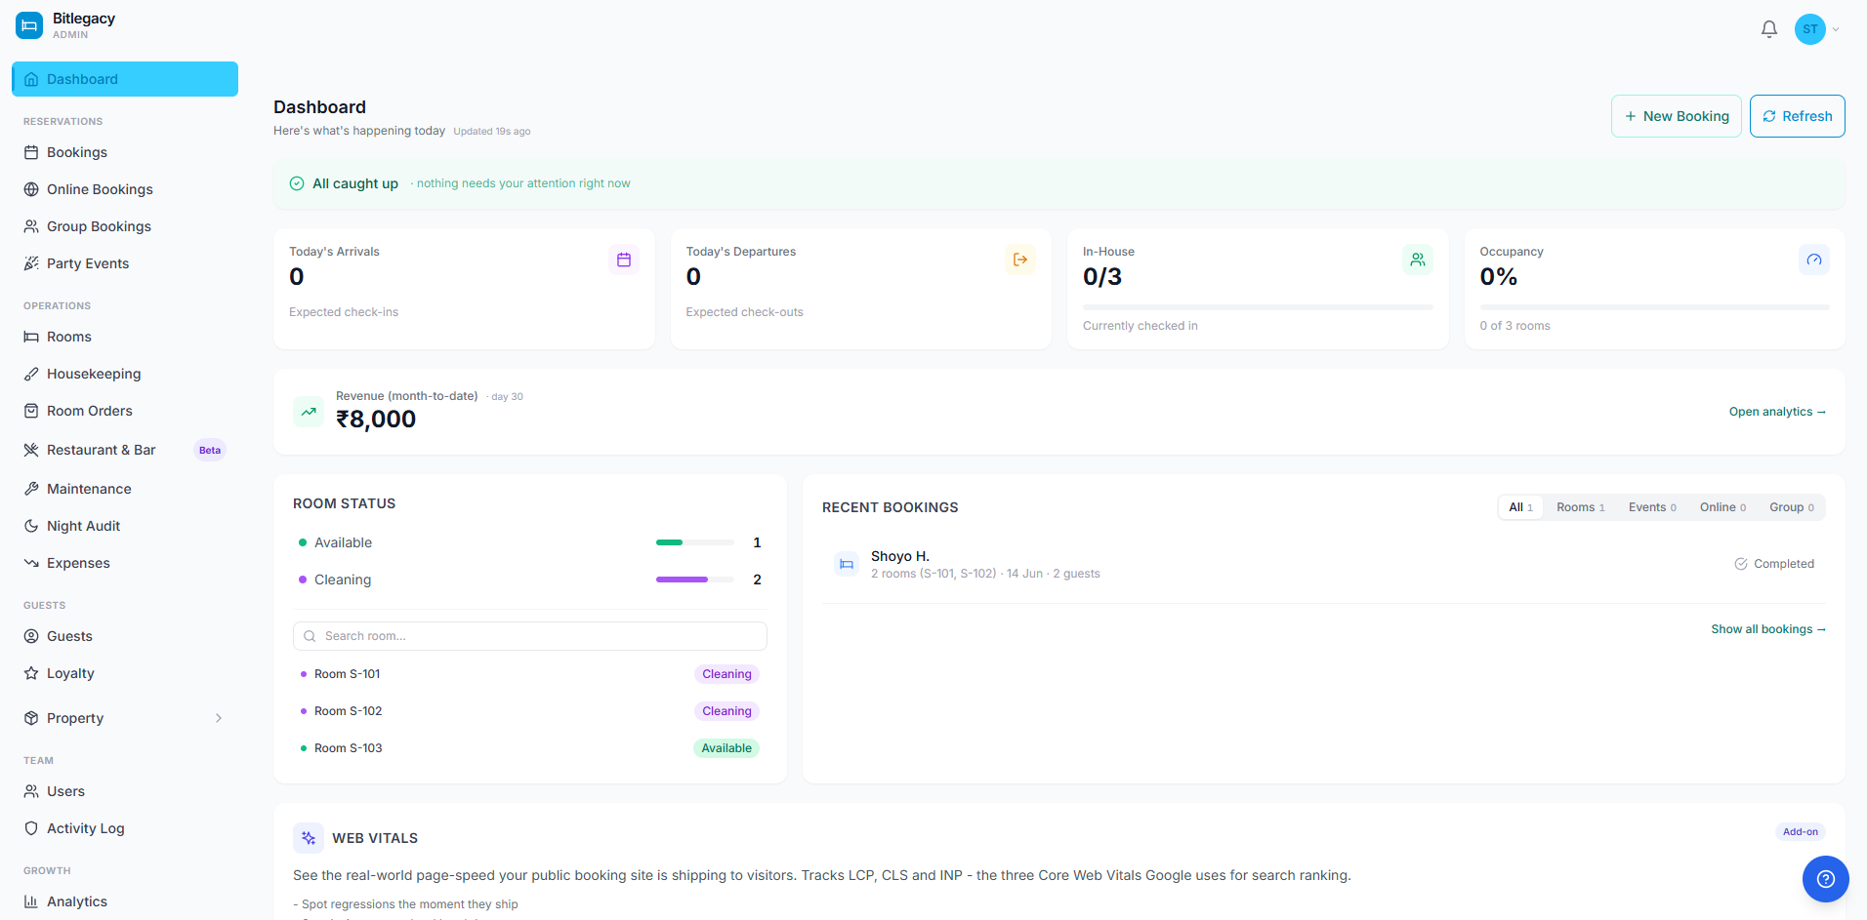
Task: Click the Property box icon
Action: click(31, 718)
